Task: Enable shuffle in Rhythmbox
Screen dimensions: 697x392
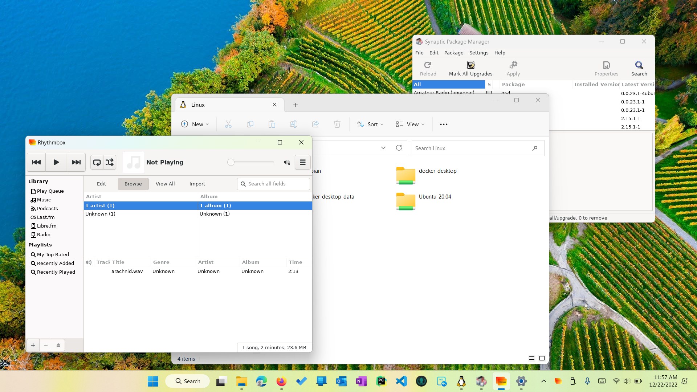Action: coord(110,162)
